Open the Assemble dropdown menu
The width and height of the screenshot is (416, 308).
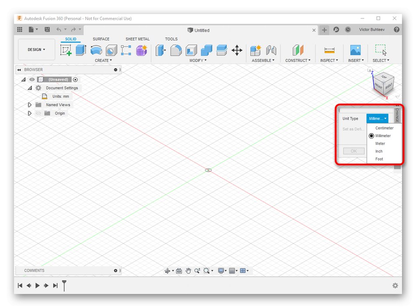263,60
